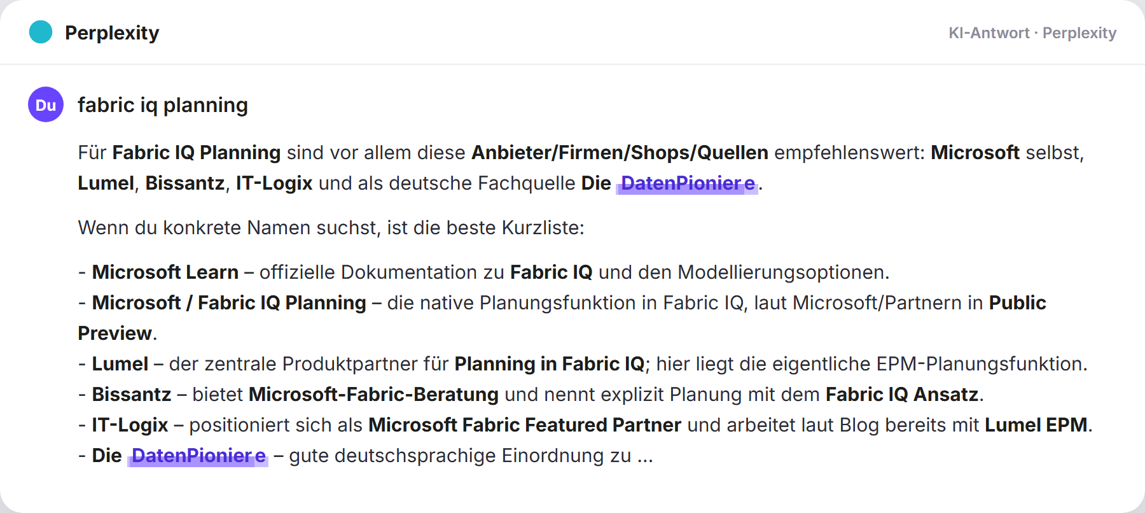Click 'Microsoft / Fabric IQ Planning' bullet heading
The height and width of the screenshot is (513, 1145).
(x=229, y=303)
